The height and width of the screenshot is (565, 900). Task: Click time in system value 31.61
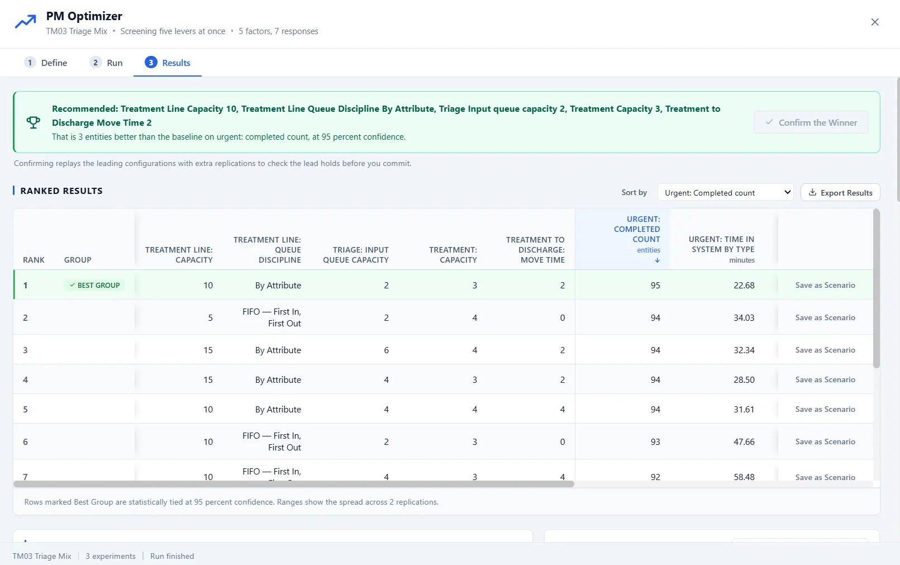[744, 409]
